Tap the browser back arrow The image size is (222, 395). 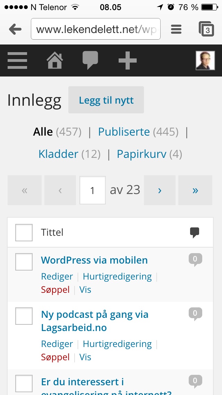[x=15, y=29]
